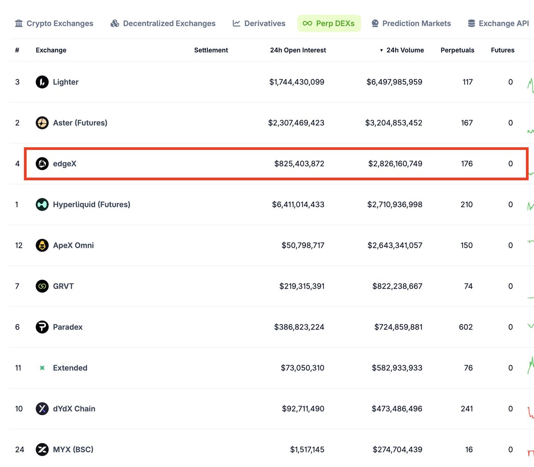Image resolution: width=534 pixels, height=467 pixels.
Task: Sort by Settlement column header
Action: pyautogui.click(x=211, y=50)
